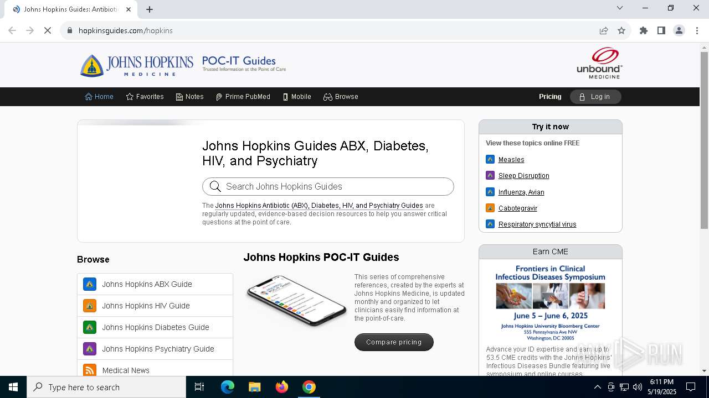Open the free Measles topic
Screen dimensions: 709x398
point(511,160)
